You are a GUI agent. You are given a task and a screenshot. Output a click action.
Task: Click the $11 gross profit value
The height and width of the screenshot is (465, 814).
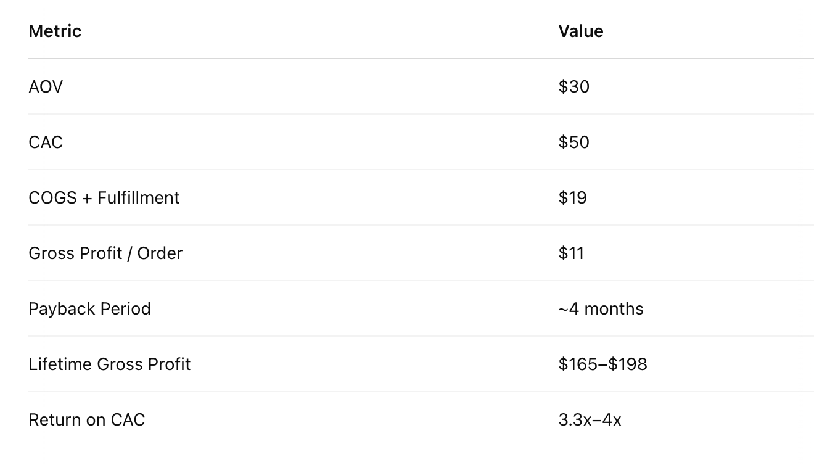(571, 253)
